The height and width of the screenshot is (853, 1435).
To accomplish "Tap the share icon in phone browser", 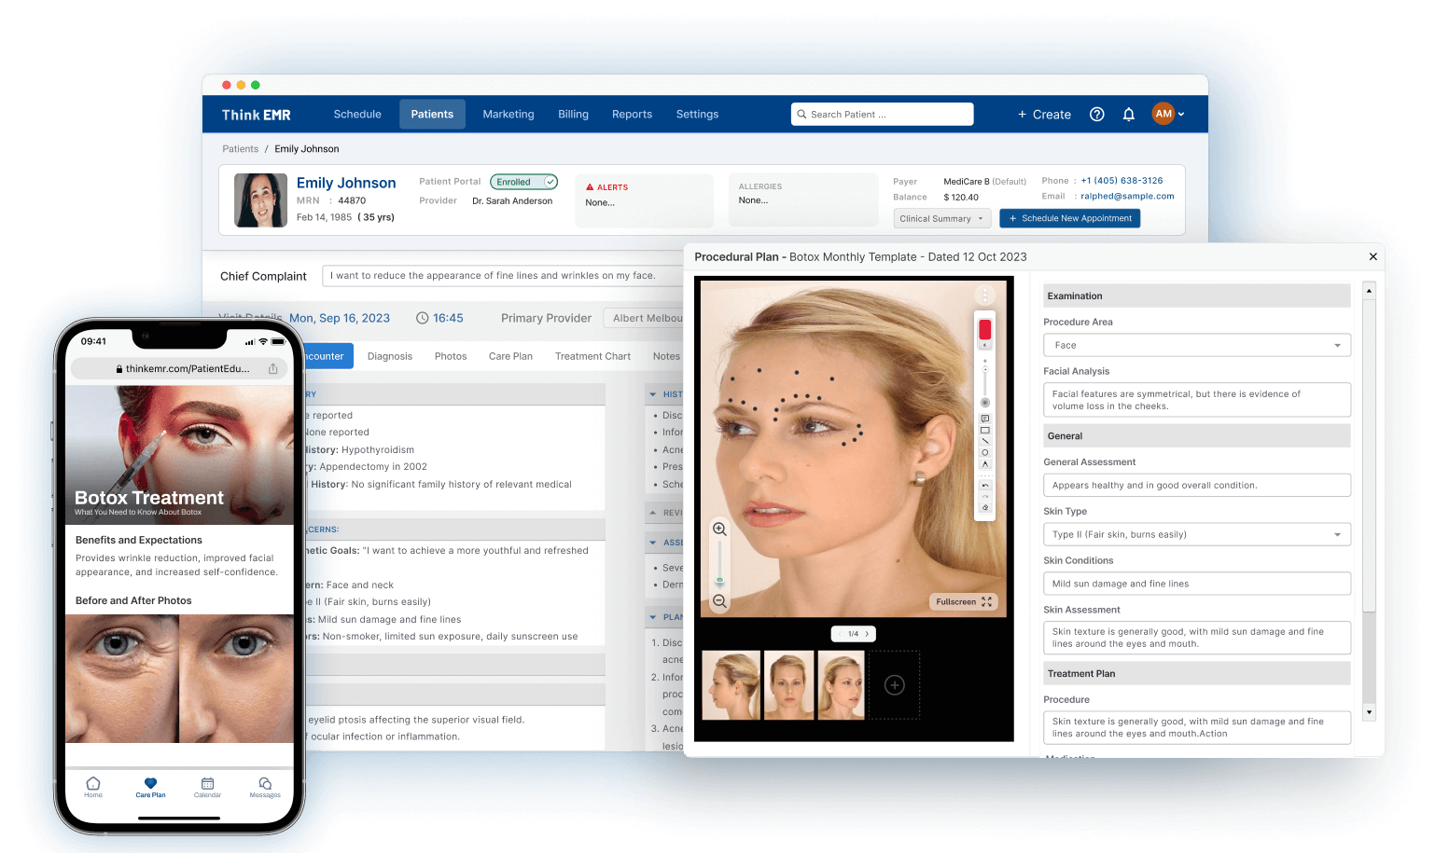I will pyautogui.click(x=273, y=368).
